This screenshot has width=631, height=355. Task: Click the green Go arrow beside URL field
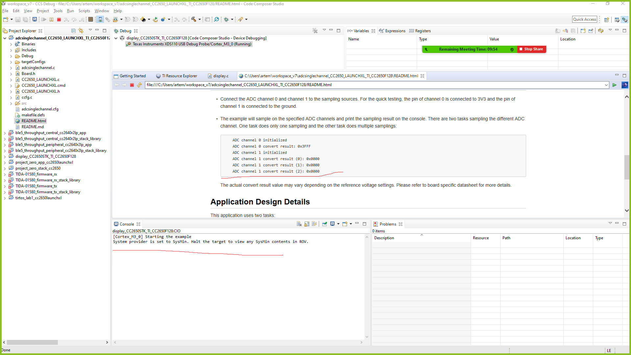pos(614,85)
